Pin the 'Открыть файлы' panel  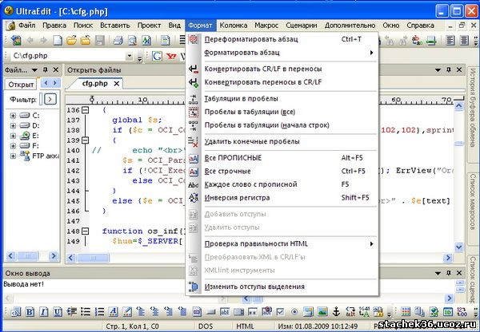pos(449,70)
